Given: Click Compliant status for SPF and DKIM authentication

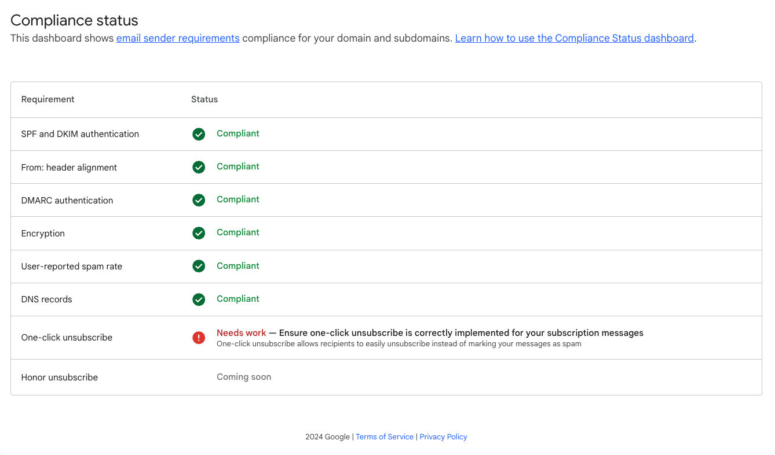Looking at the screenshot, I should pyautogui.click(x=238, y=133).
